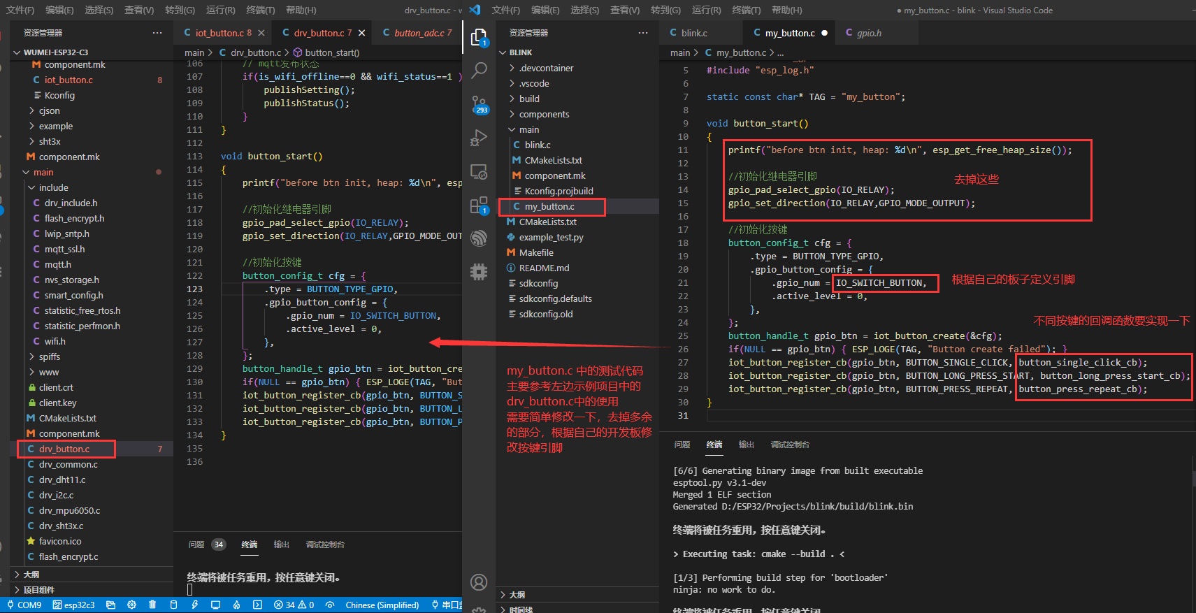Viewport: 1196px width, 613px height.
Task: Click the full clean trash icon in the status bar
Action: click(x=152, y=605)
